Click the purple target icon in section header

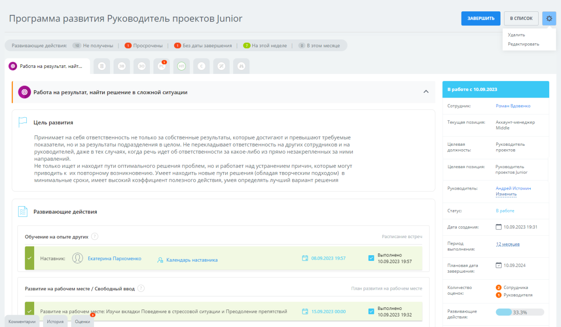pos(24,92)
